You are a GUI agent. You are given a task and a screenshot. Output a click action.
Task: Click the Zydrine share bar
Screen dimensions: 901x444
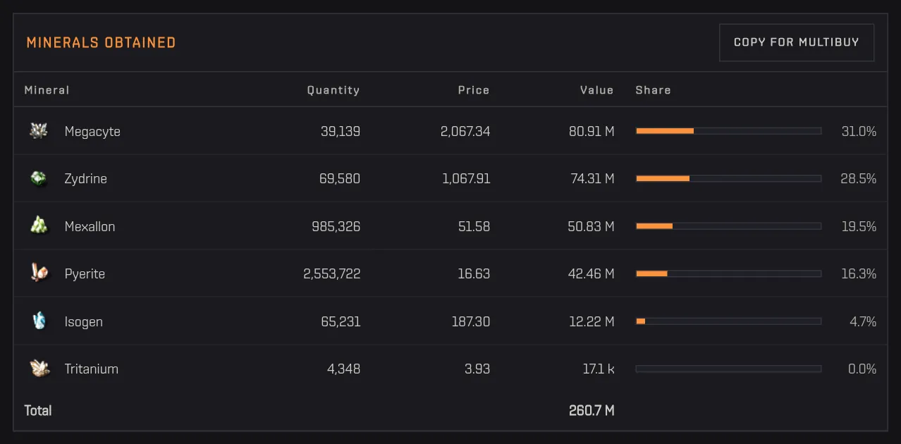(x=729, y=178)
